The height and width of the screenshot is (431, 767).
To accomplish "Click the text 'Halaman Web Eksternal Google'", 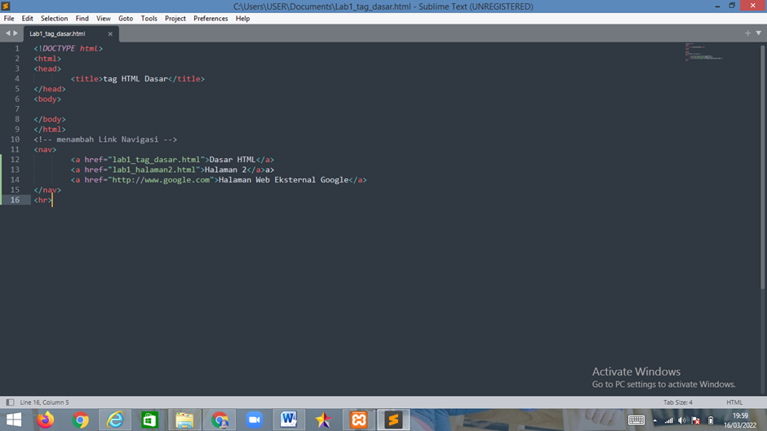I will coord(284,180).
